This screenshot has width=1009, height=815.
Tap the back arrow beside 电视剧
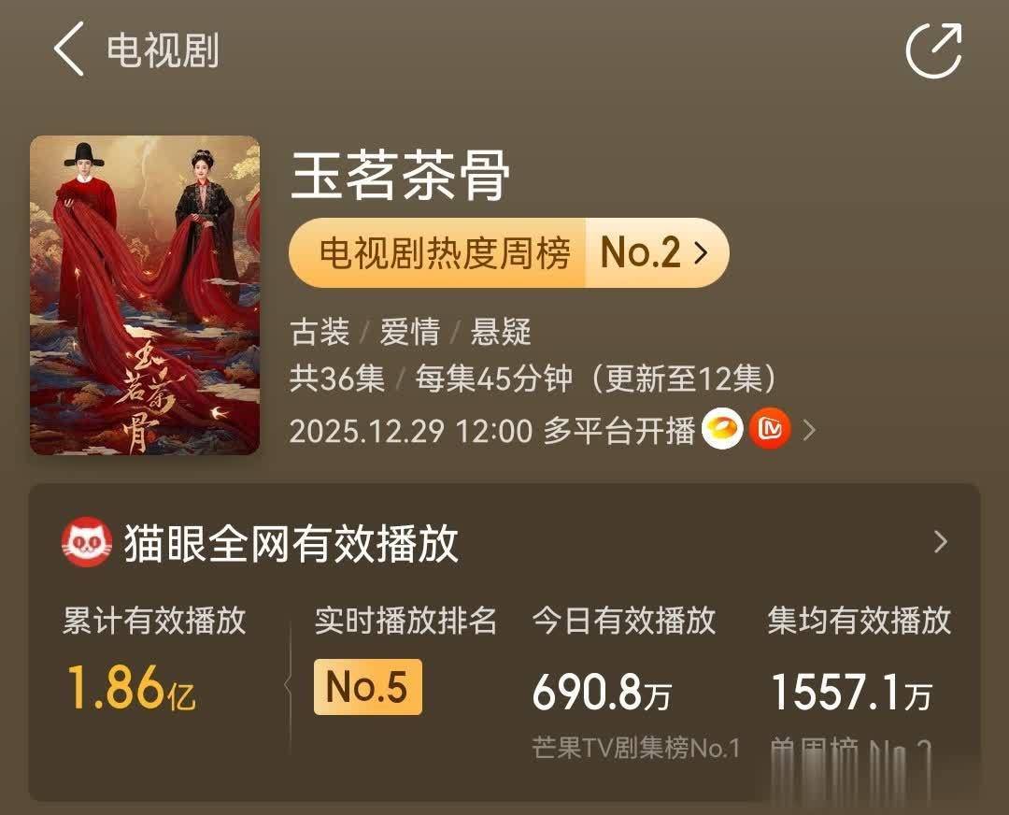click(x=70, y=50)
